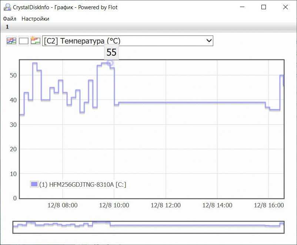Click the 12/8 08:00 time axis label

coord(63,205)
